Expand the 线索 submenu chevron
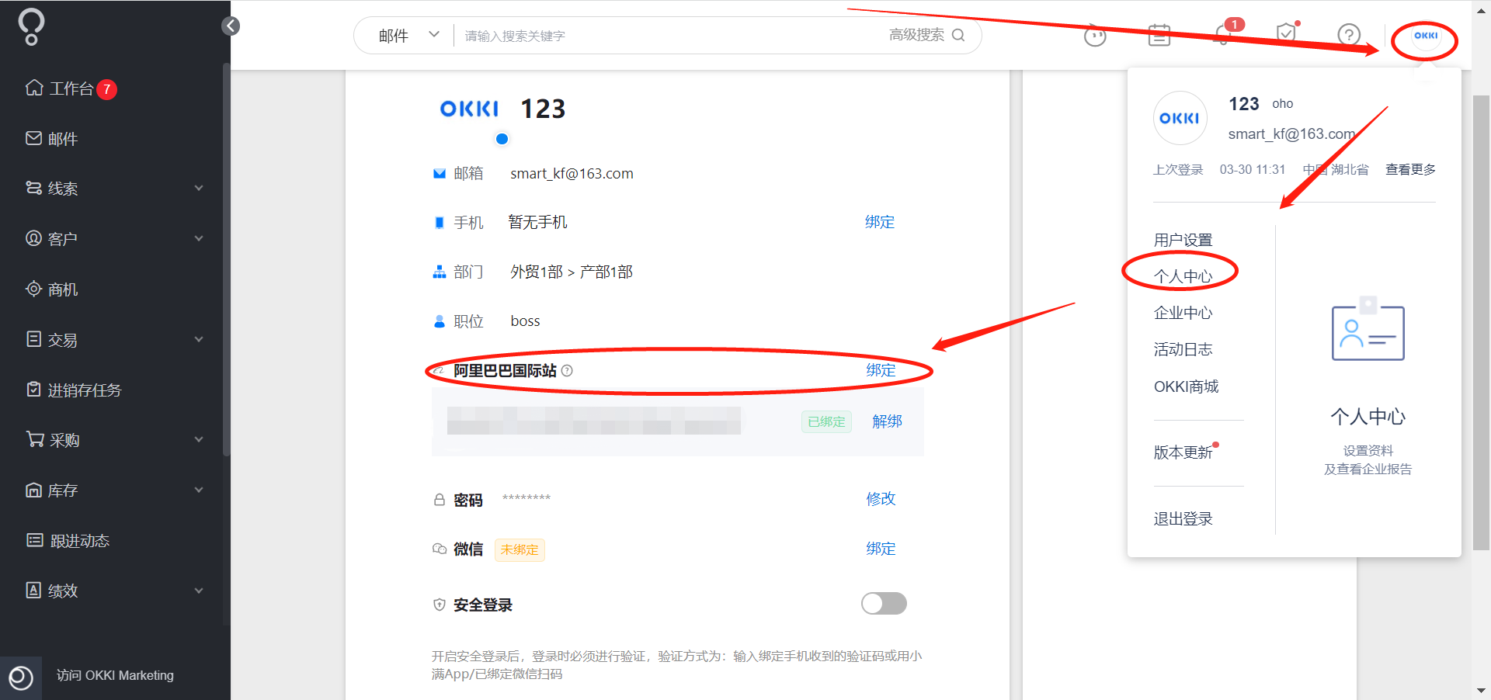 tap(199, 188)
